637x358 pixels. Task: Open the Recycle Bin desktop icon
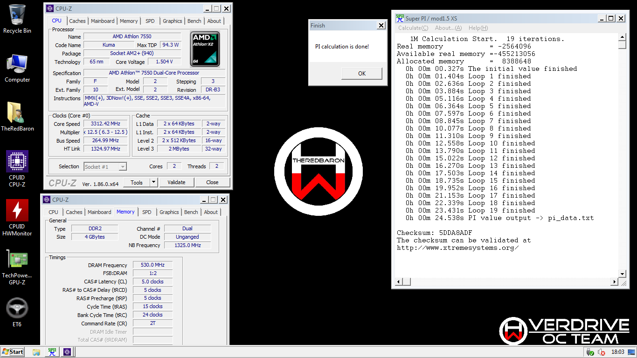(17, 19)
